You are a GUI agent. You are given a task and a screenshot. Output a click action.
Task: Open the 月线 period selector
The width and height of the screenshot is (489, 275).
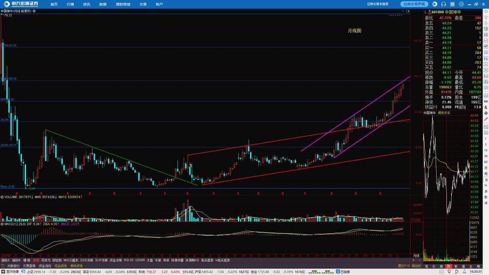point(416,256)
